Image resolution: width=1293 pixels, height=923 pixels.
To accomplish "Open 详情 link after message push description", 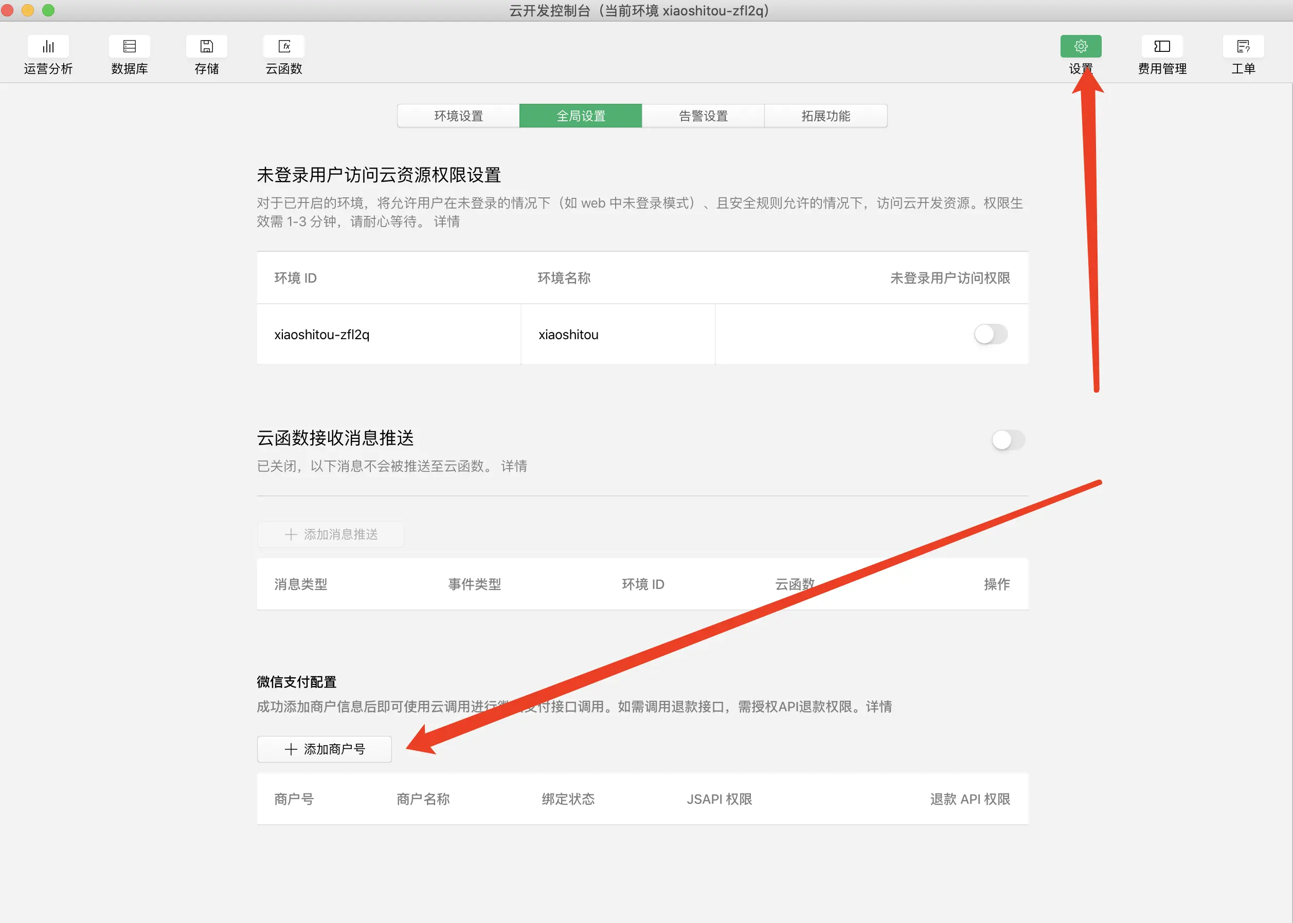I will pos(514,466).
